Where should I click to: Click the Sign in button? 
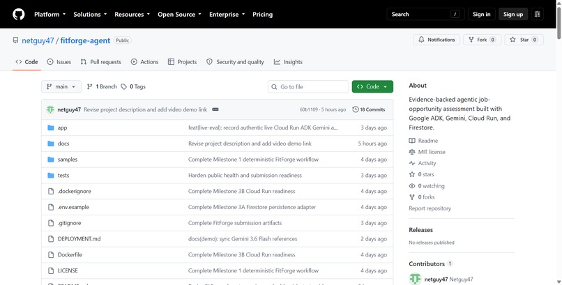coord(481,15)
